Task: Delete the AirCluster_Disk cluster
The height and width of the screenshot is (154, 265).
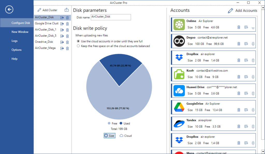Action: 67,17
